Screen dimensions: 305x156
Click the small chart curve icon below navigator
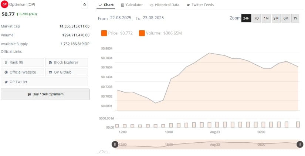pos(103,152)
